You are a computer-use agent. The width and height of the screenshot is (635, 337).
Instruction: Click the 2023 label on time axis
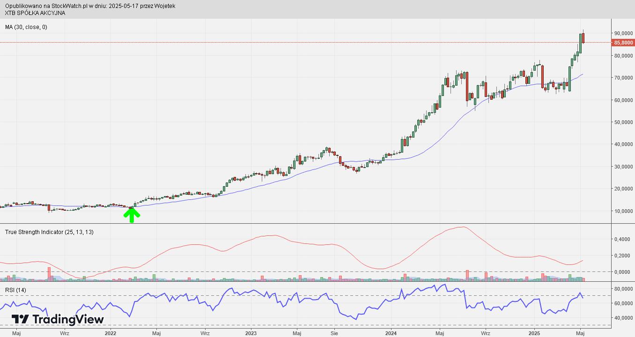tap(251, 333)
